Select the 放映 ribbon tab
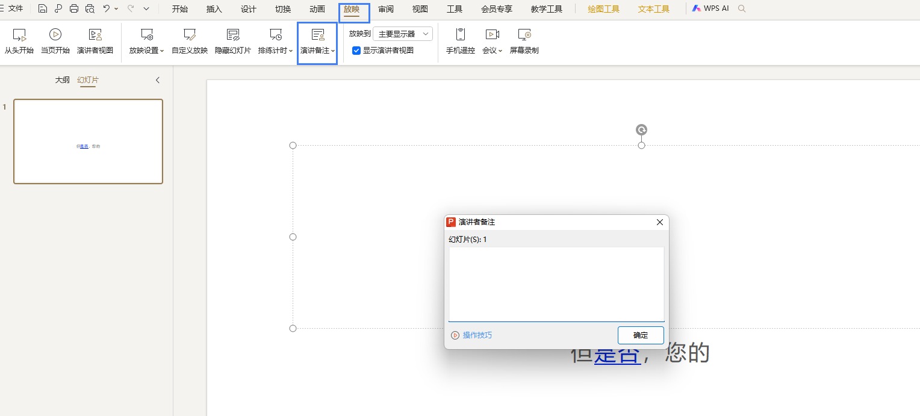The image size is (920, 416). click(352, 9)
